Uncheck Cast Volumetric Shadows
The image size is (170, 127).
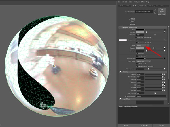(137, 66)
